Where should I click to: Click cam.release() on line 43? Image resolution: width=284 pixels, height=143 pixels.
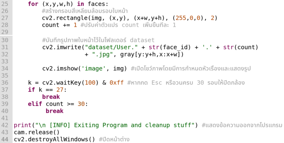(37, 132)
